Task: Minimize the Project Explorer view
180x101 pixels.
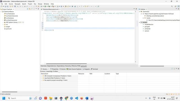Action: click(x=36, y=9)
